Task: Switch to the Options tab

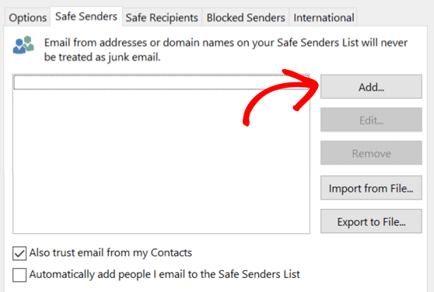Action: point(28,18)
